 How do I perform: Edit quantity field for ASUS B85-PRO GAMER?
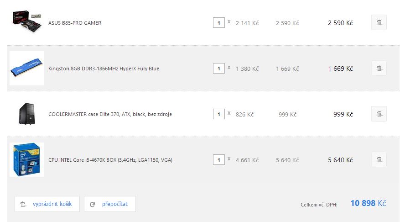(x=218, y=23)
